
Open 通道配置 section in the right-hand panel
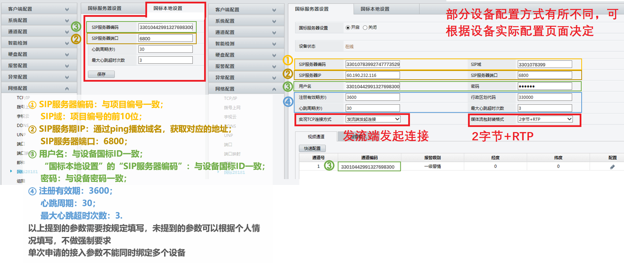click(246, 32)
